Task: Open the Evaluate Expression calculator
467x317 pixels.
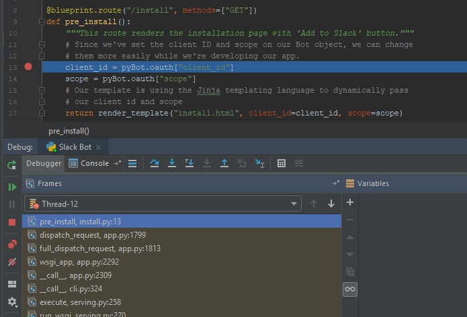Action: [x=282, y=163]
